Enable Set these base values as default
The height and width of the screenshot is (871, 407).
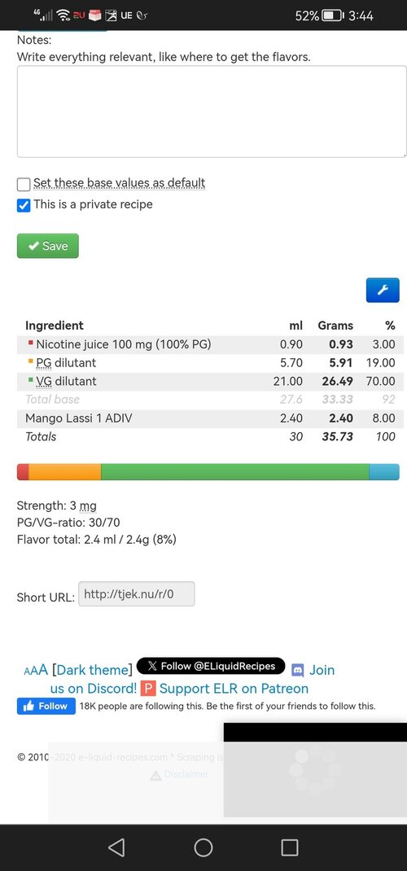pos(24,184)
